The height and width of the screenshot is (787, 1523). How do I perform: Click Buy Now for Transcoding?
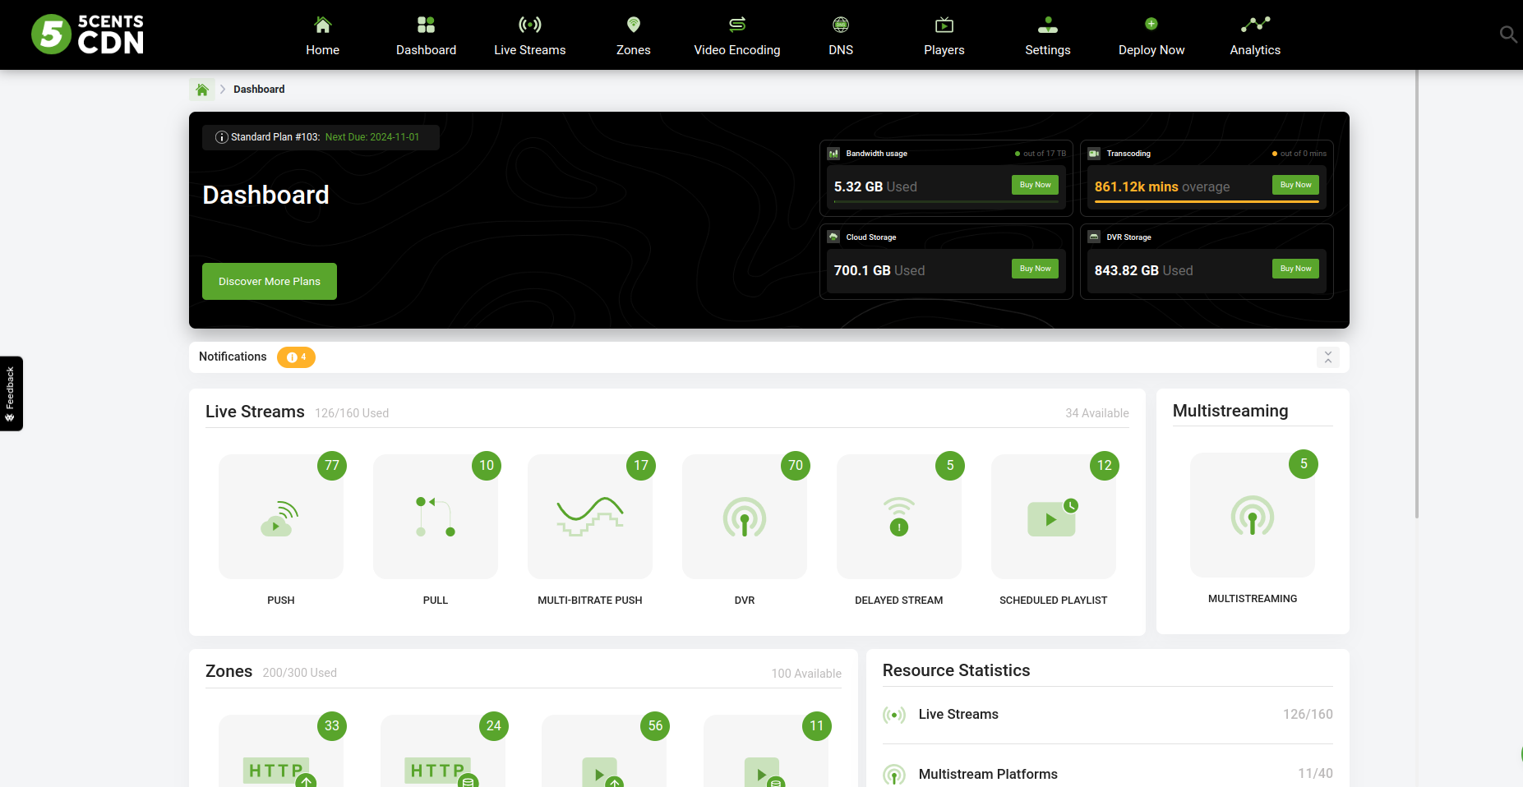click(1295, 185)
